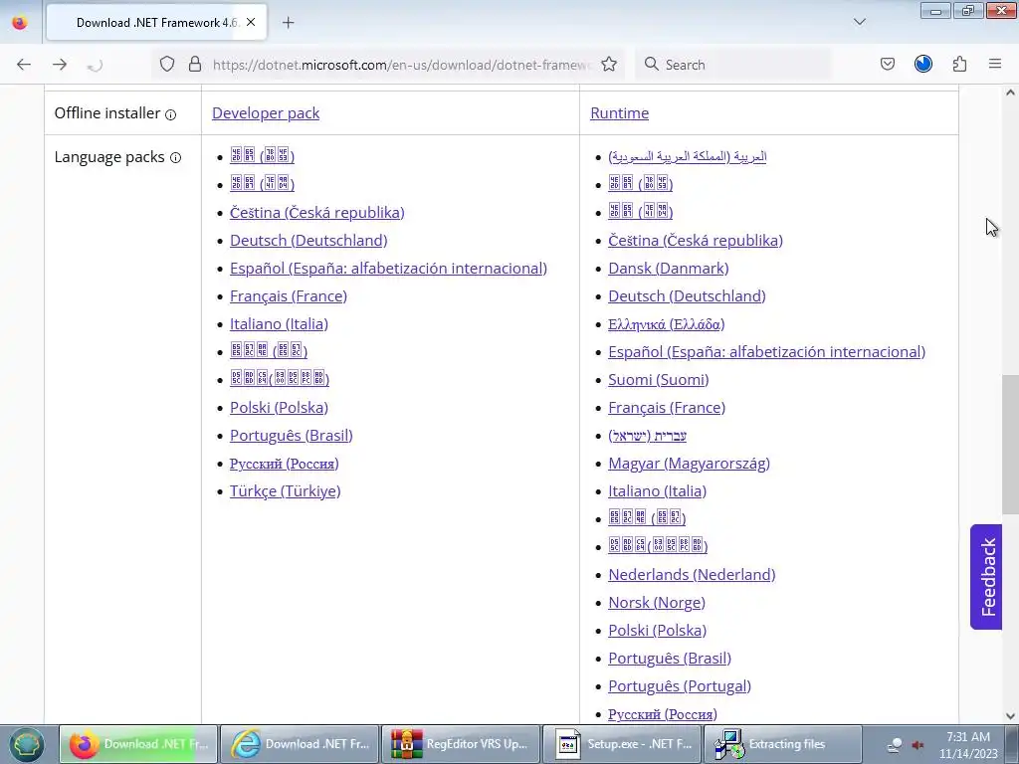
Task: Open the Developer pack offline installer link
Action: pyautogui.click(x=266, y=113)
